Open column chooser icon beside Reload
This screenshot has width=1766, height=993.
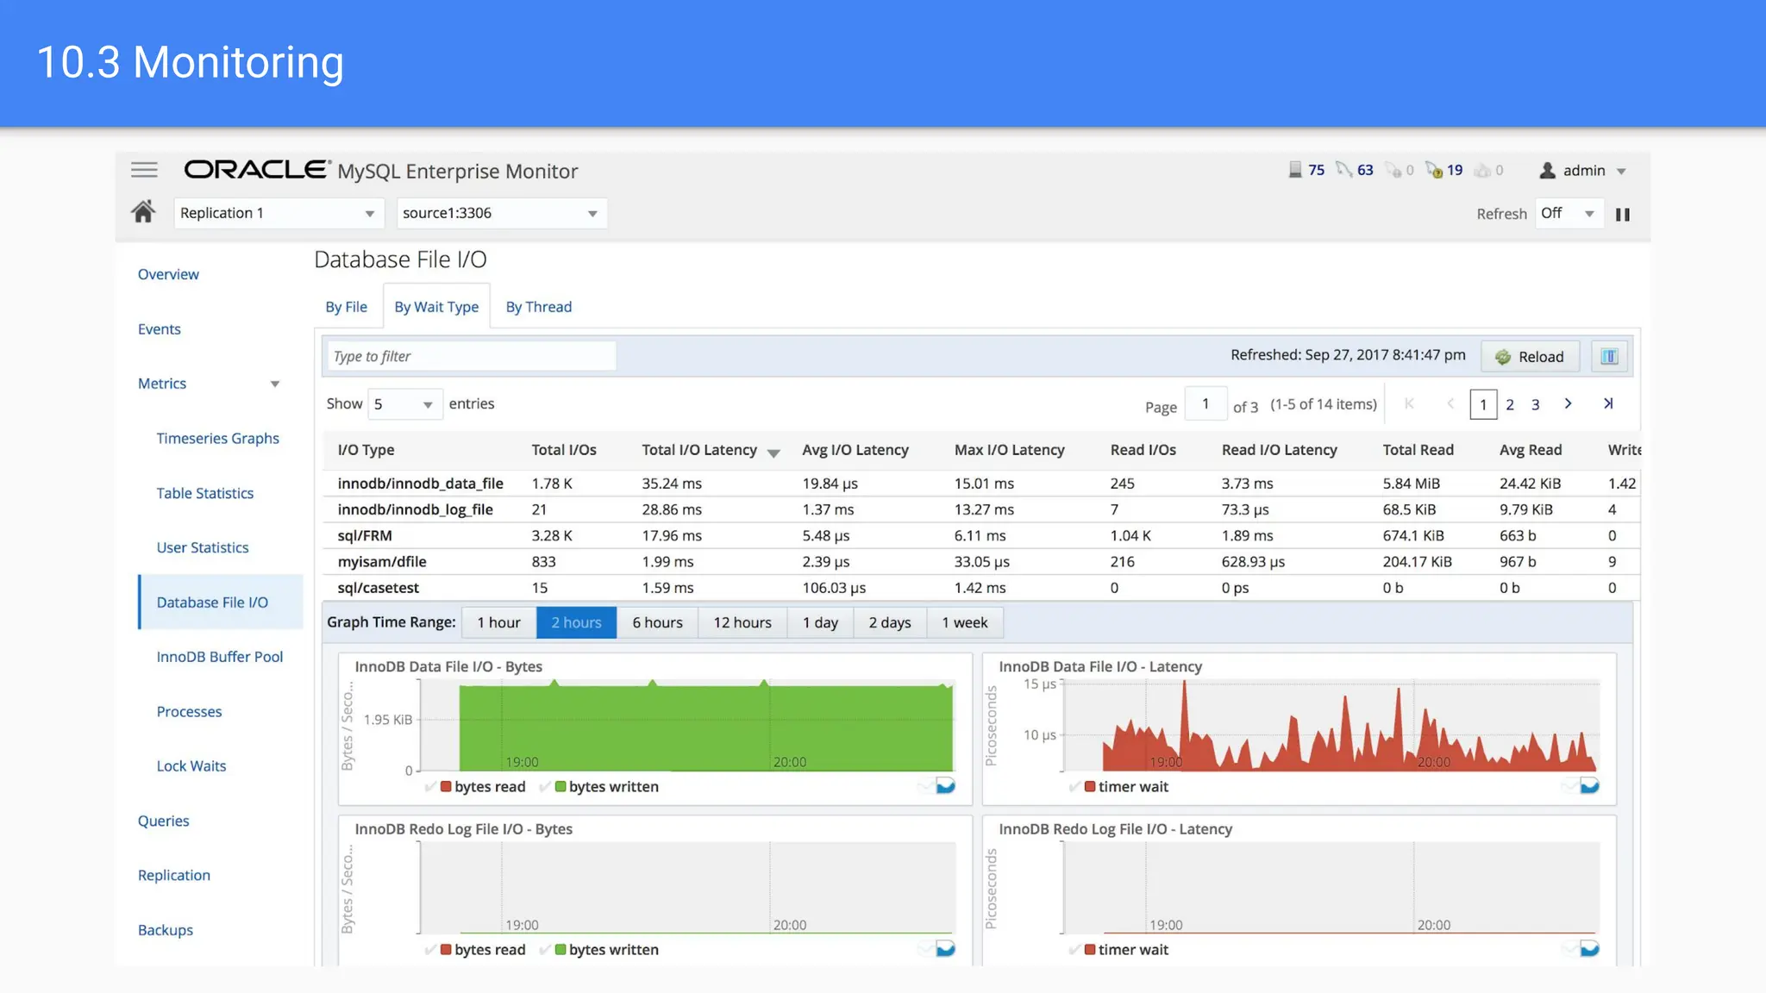tap(1609, 356)
